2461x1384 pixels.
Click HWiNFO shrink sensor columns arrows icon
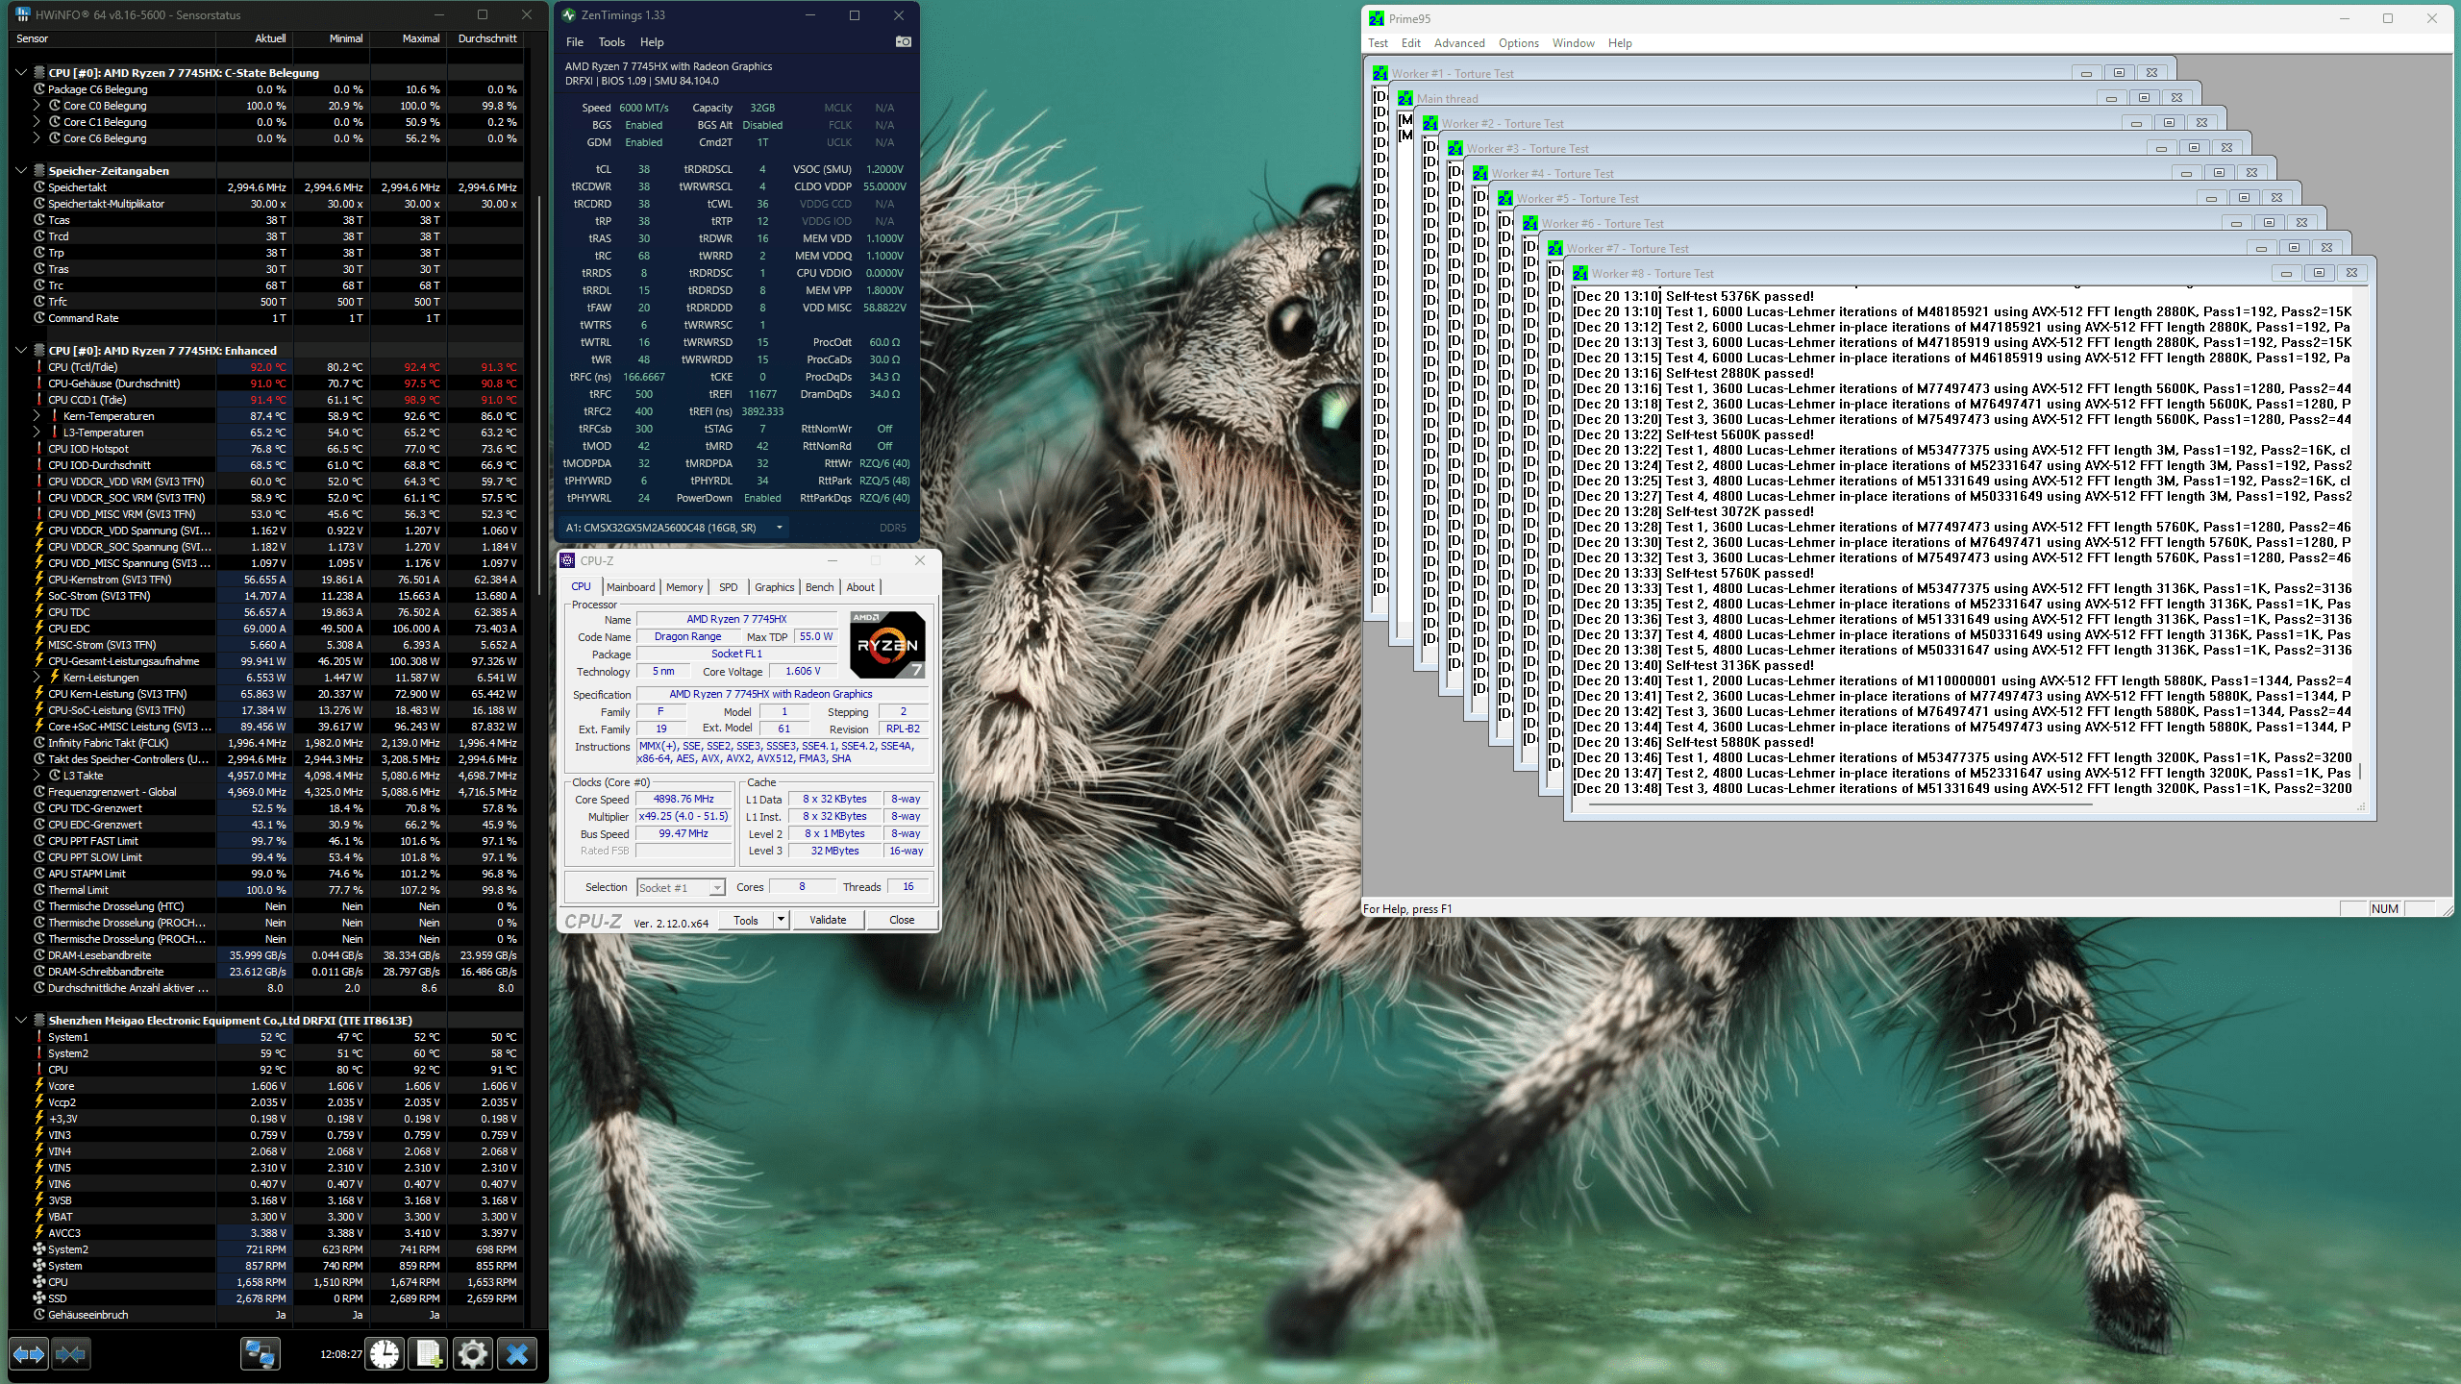[x=70, y=1354]
